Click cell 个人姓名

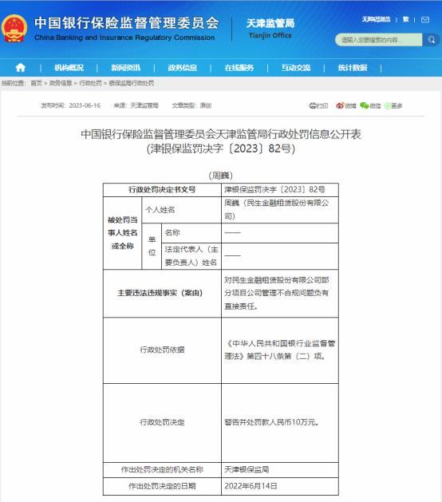pyautogui.click(x=181, y=210)
